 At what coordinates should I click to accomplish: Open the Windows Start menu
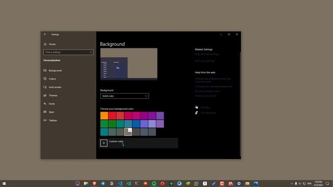[x=4, y=183]
